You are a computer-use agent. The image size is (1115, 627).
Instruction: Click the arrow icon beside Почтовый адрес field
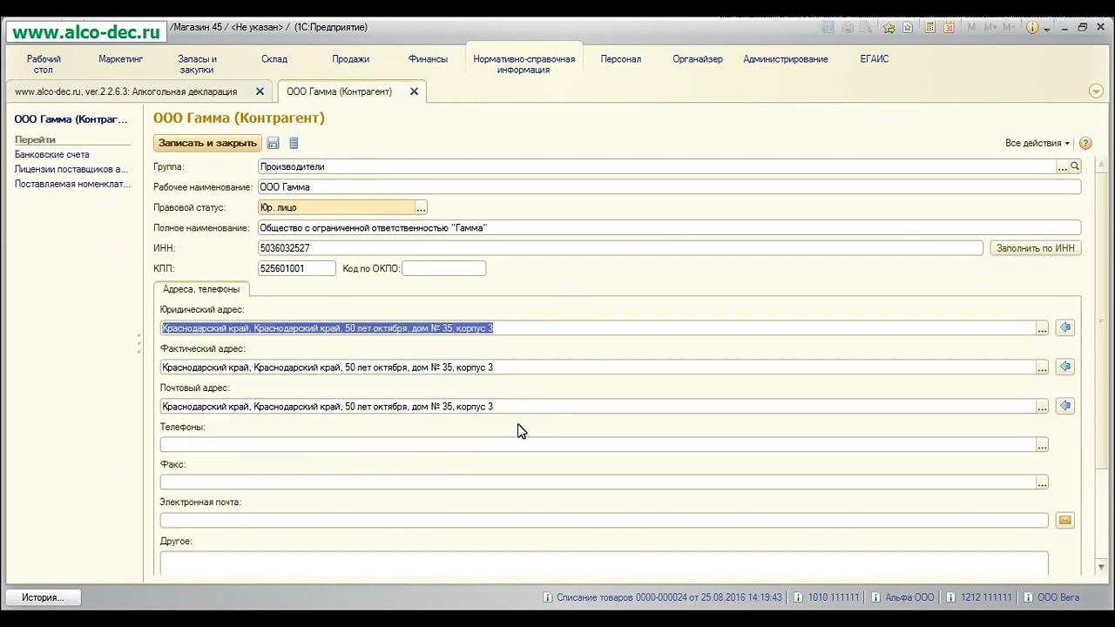pyautogui.click(x=1064, y=406)
